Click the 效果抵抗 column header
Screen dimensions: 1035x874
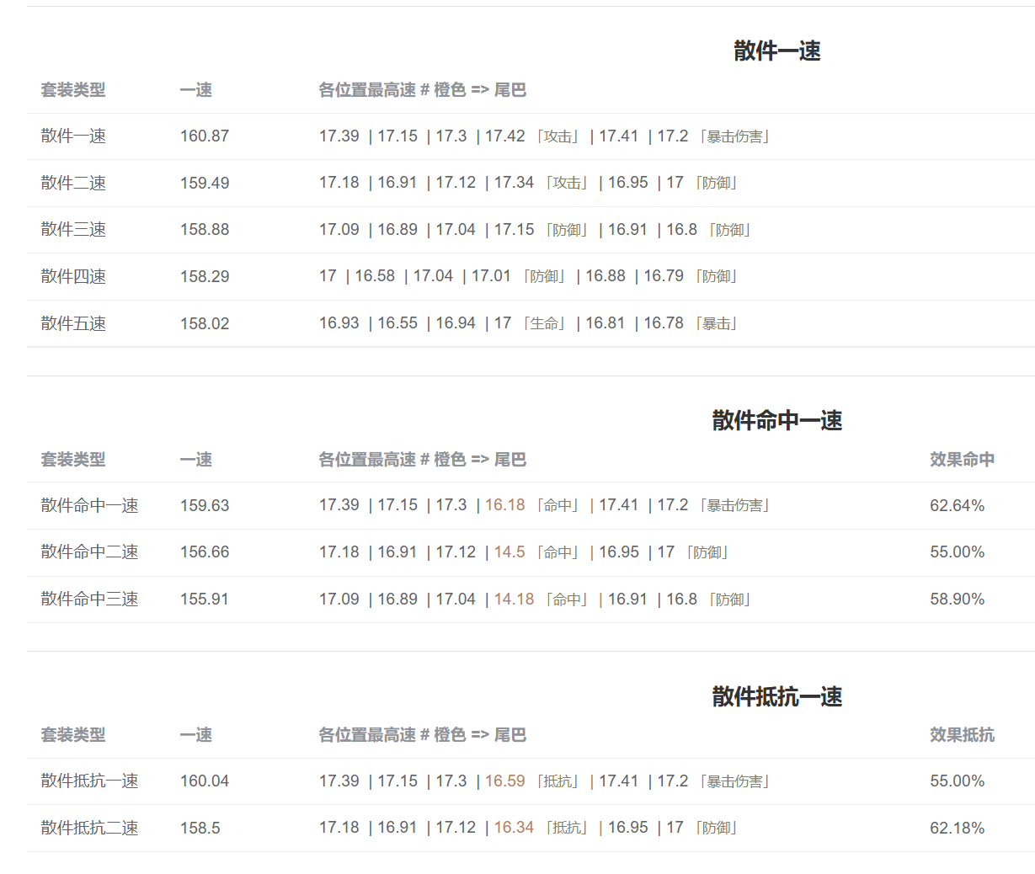962,734
